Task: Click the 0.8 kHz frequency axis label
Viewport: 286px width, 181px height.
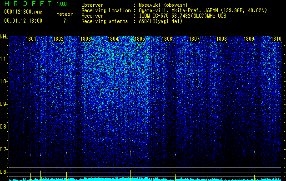Action: coord(4,127)
